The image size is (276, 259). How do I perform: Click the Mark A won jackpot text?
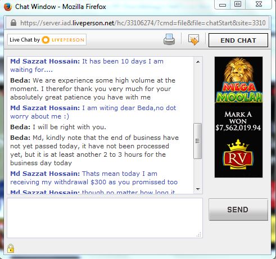(x=238, y=121)
